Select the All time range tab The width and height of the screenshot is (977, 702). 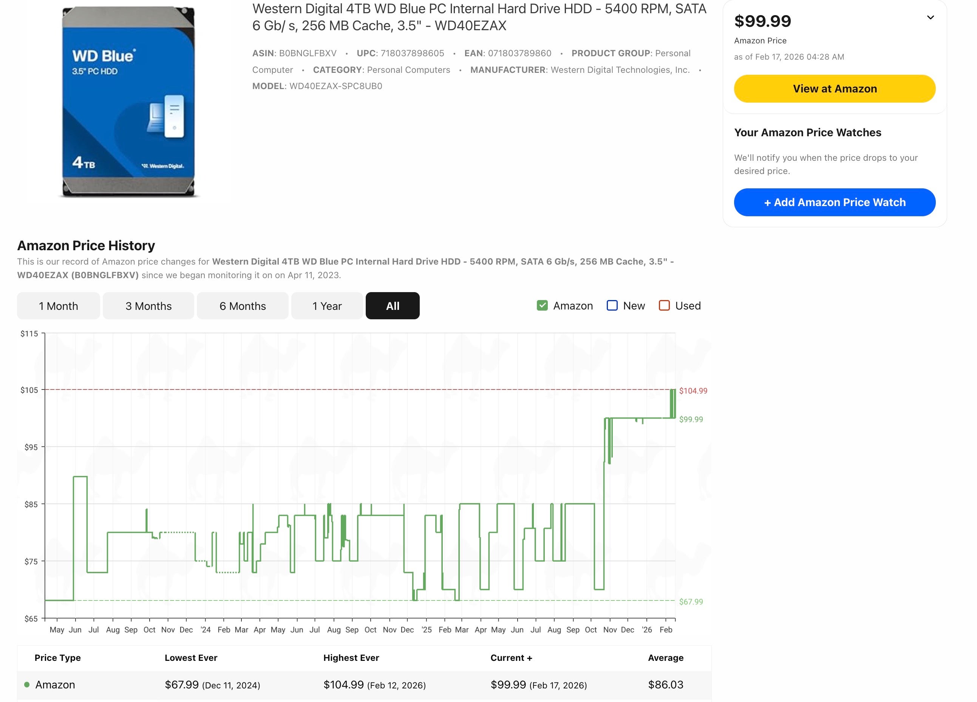392,306
